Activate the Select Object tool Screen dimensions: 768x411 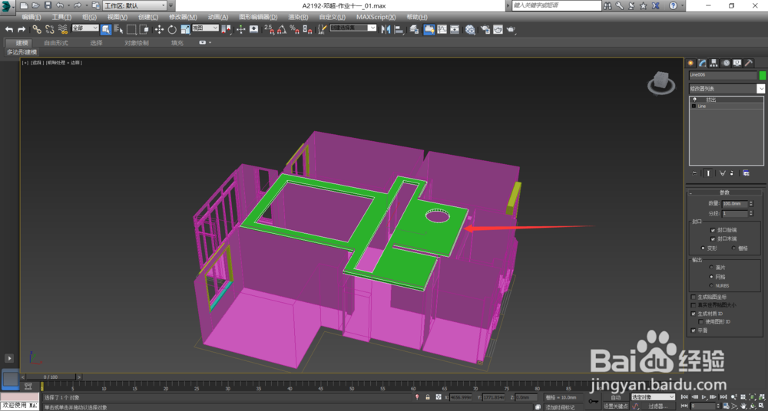[106, 29]
